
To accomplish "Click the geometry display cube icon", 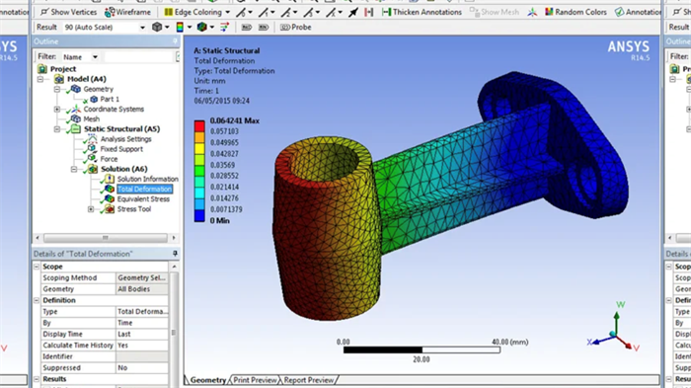I will point(157,28).
